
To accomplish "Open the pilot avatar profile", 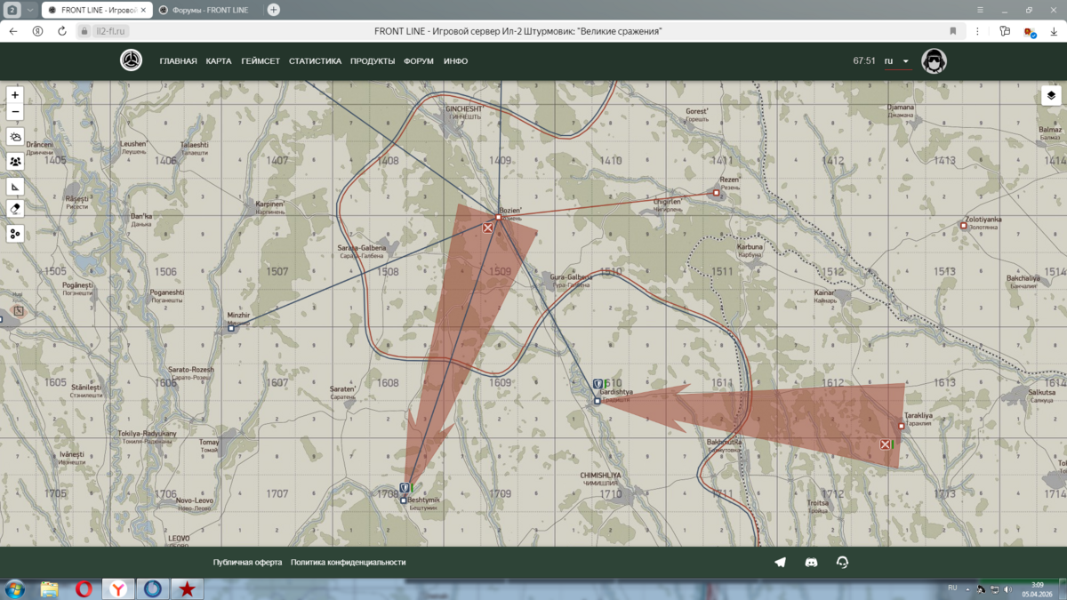I will coord(934,61).
